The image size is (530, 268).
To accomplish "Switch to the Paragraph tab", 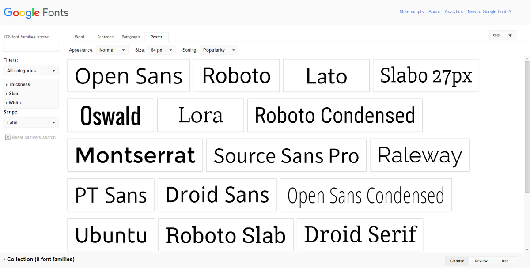I will (131, 37).
